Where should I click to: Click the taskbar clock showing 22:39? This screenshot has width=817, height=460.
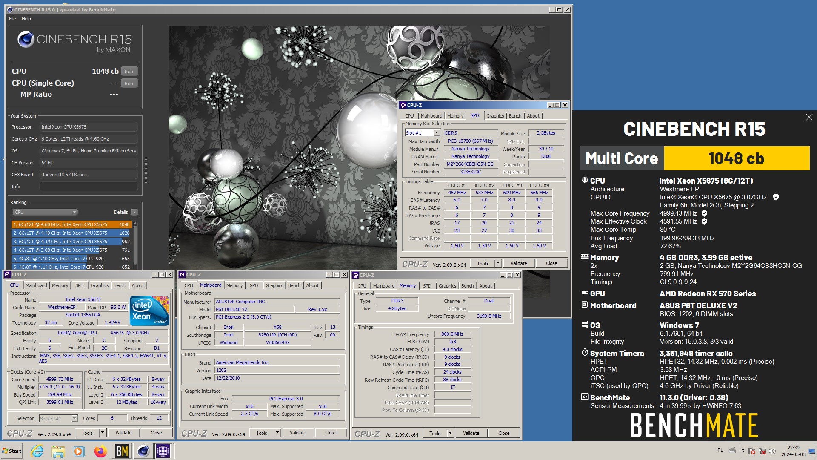click(793, 451)
